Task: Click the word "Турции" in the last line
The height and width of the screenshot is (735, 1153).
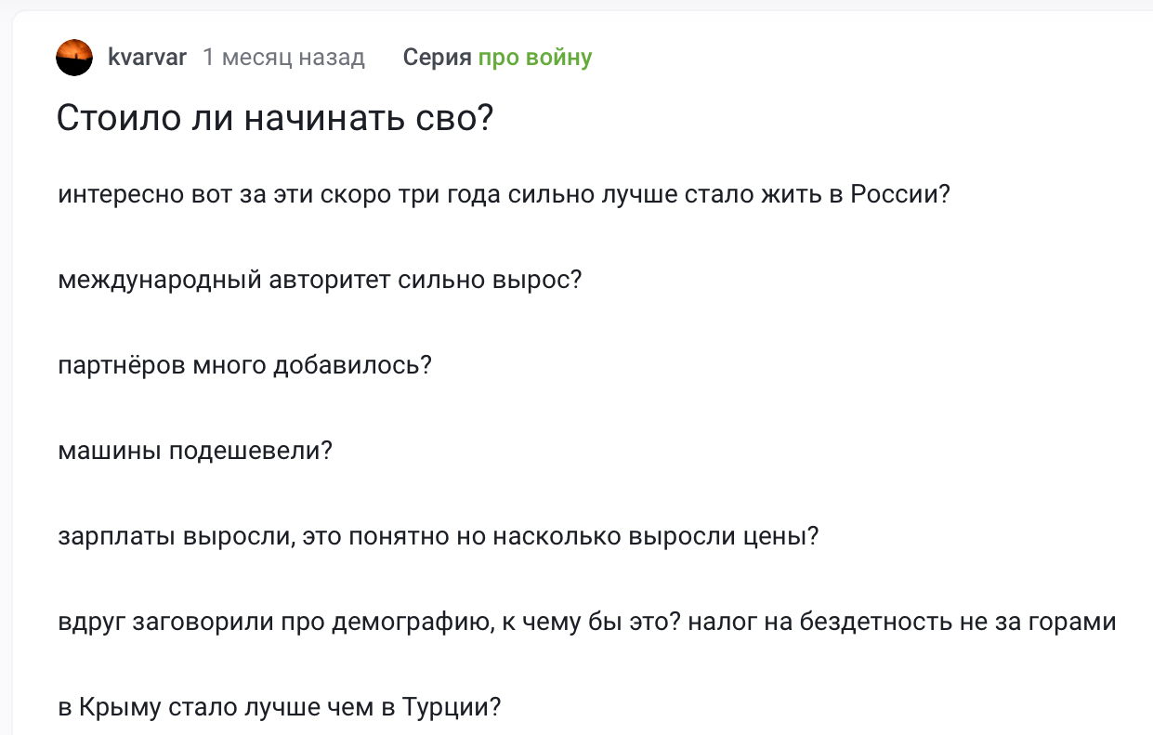Action: click(x=448, y=707)
